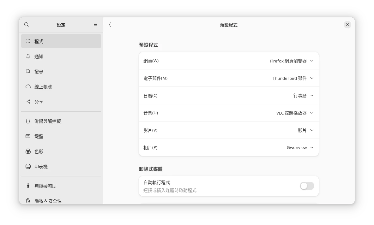Image resolution: width=374 pixels, height=225 pixels.
Task: Open the 日曆 行事曆 dropdown
Action: click(303, 96)
